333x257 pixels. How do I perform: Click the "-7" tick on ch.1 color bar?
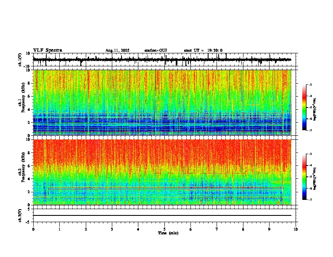pyautogui.click(x=310, y=130)
